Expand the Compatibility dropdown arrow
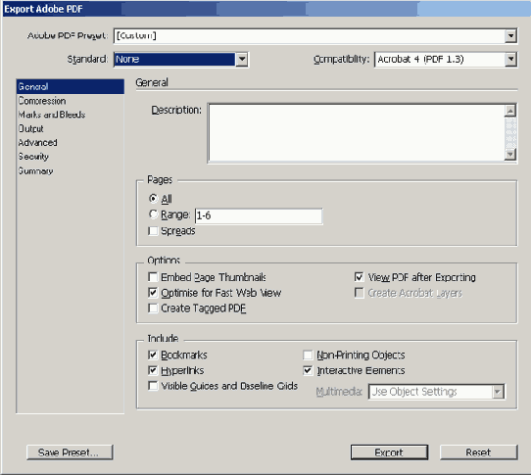531x475 pixels. pyautogui.click(x=510, y=60)
